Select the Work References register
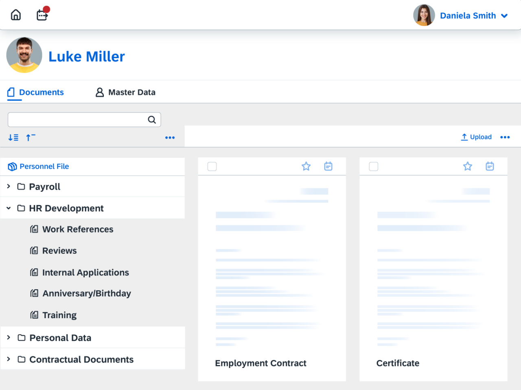This screenshot has height=390, width=521. (77, 229)
